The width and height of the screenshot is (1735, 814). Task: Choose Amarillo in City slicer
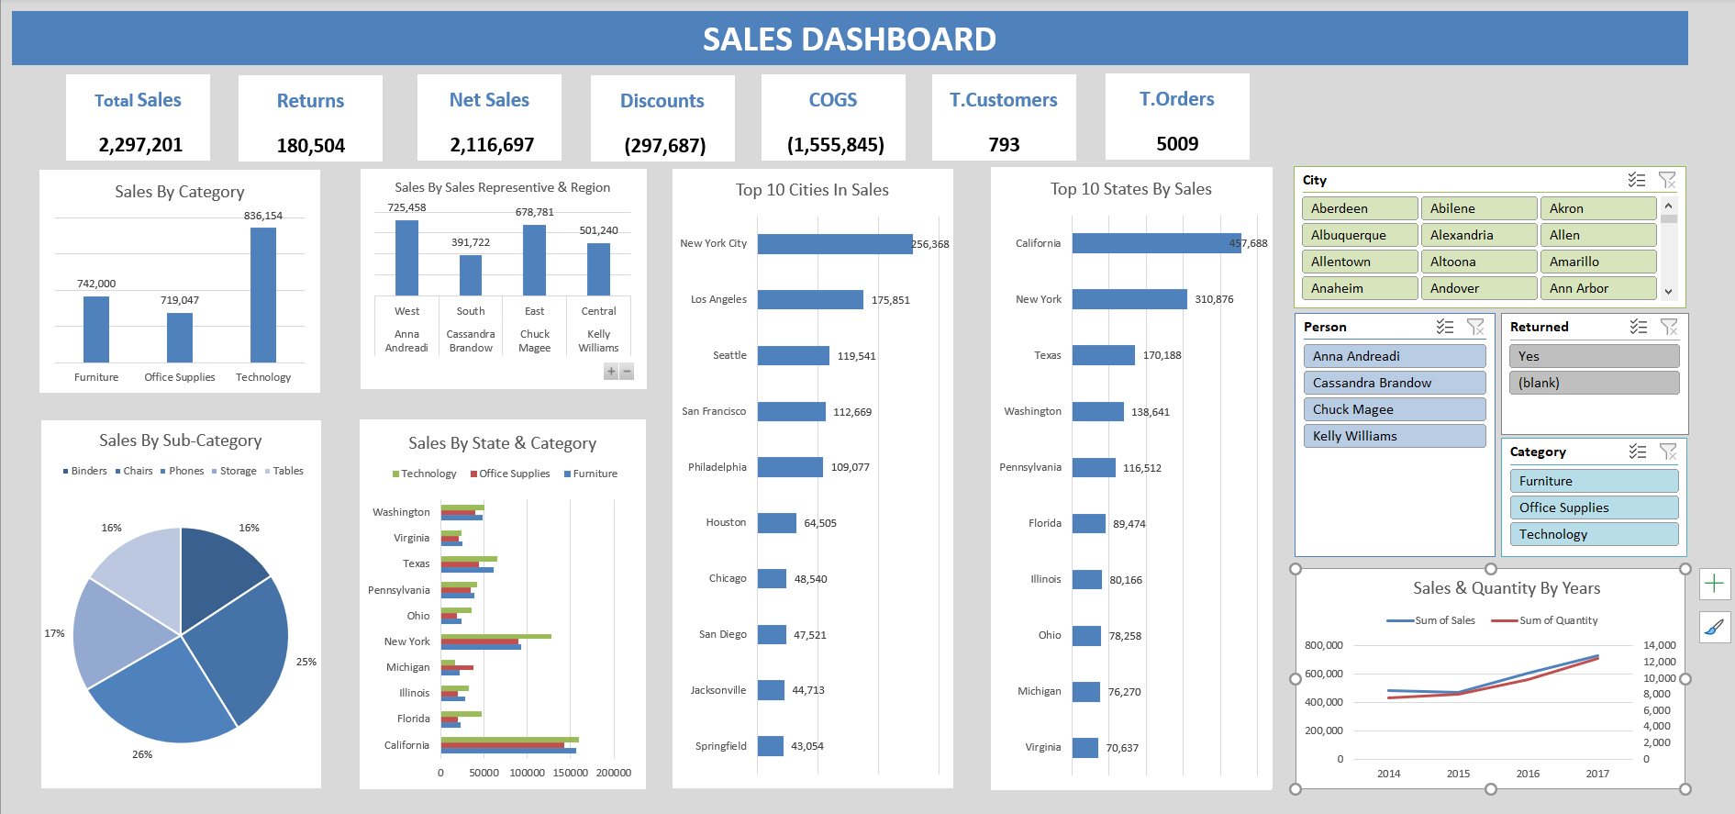tap(1598, 262)
